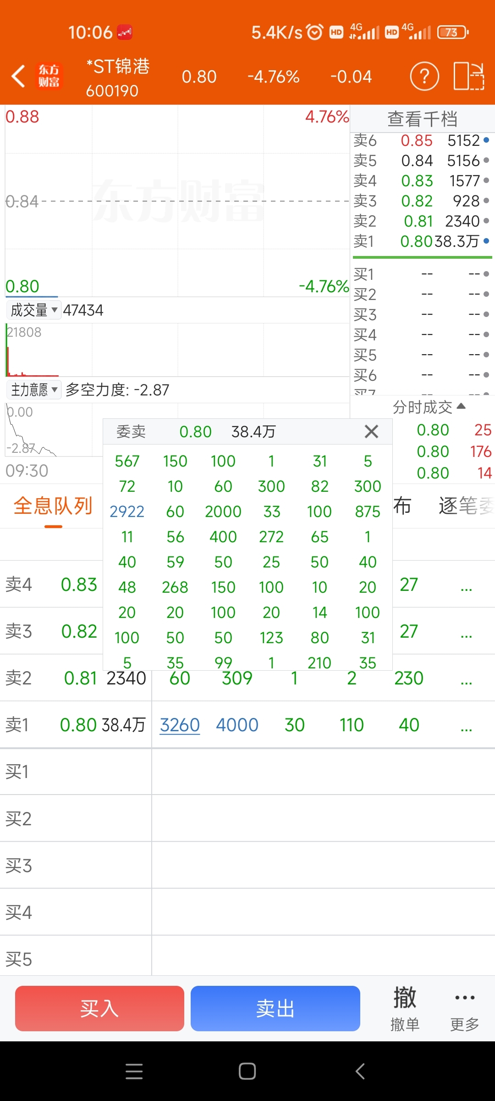The image size is (495, 1101).
Task: Open the 更多 menu
Action: pos(465,1008)
